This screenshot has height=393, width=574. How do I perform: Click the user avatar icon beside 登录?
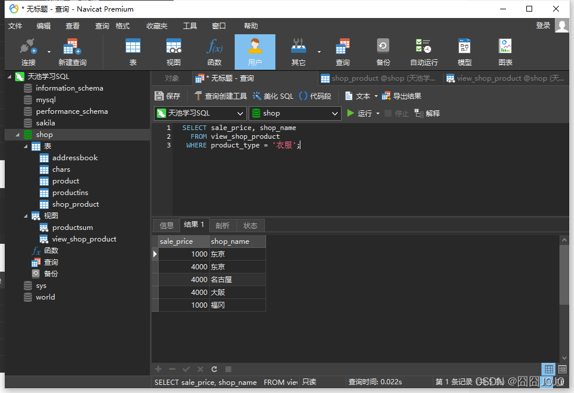562,26
